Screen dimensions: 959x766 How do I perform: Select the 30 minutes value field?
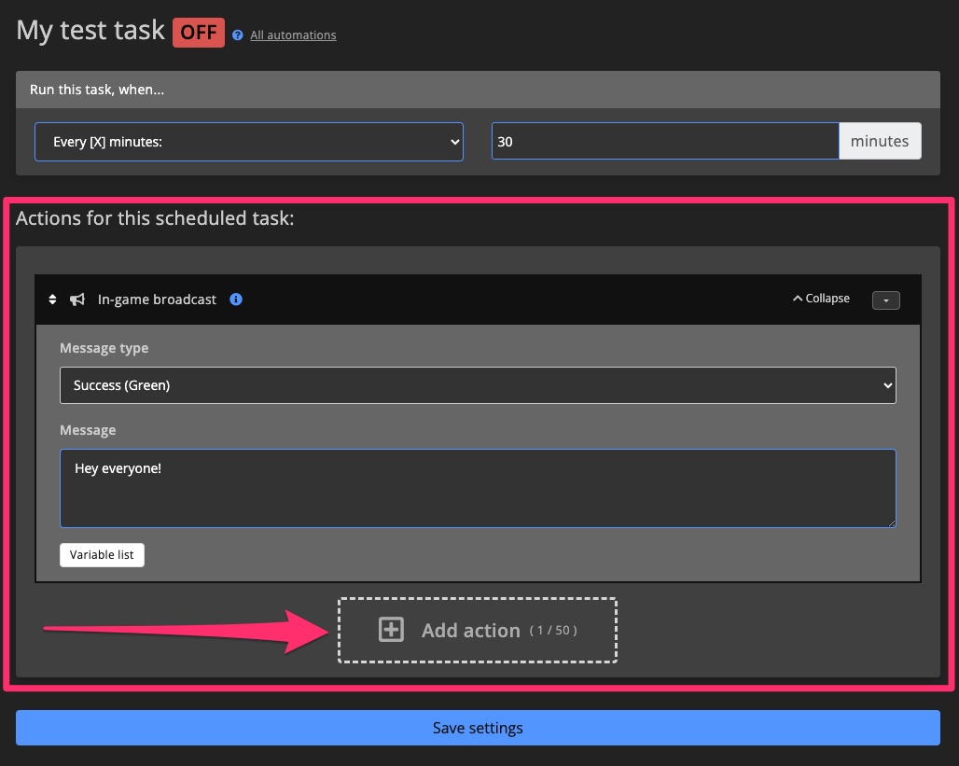click(x=664, y=141)
